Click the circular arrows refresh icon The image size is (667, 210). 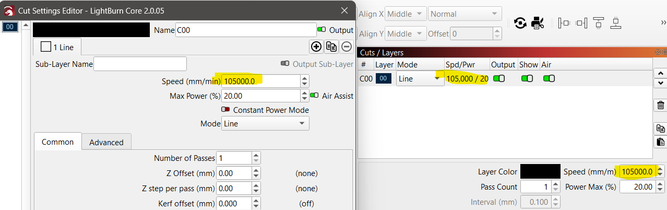[x=520, y=22]
